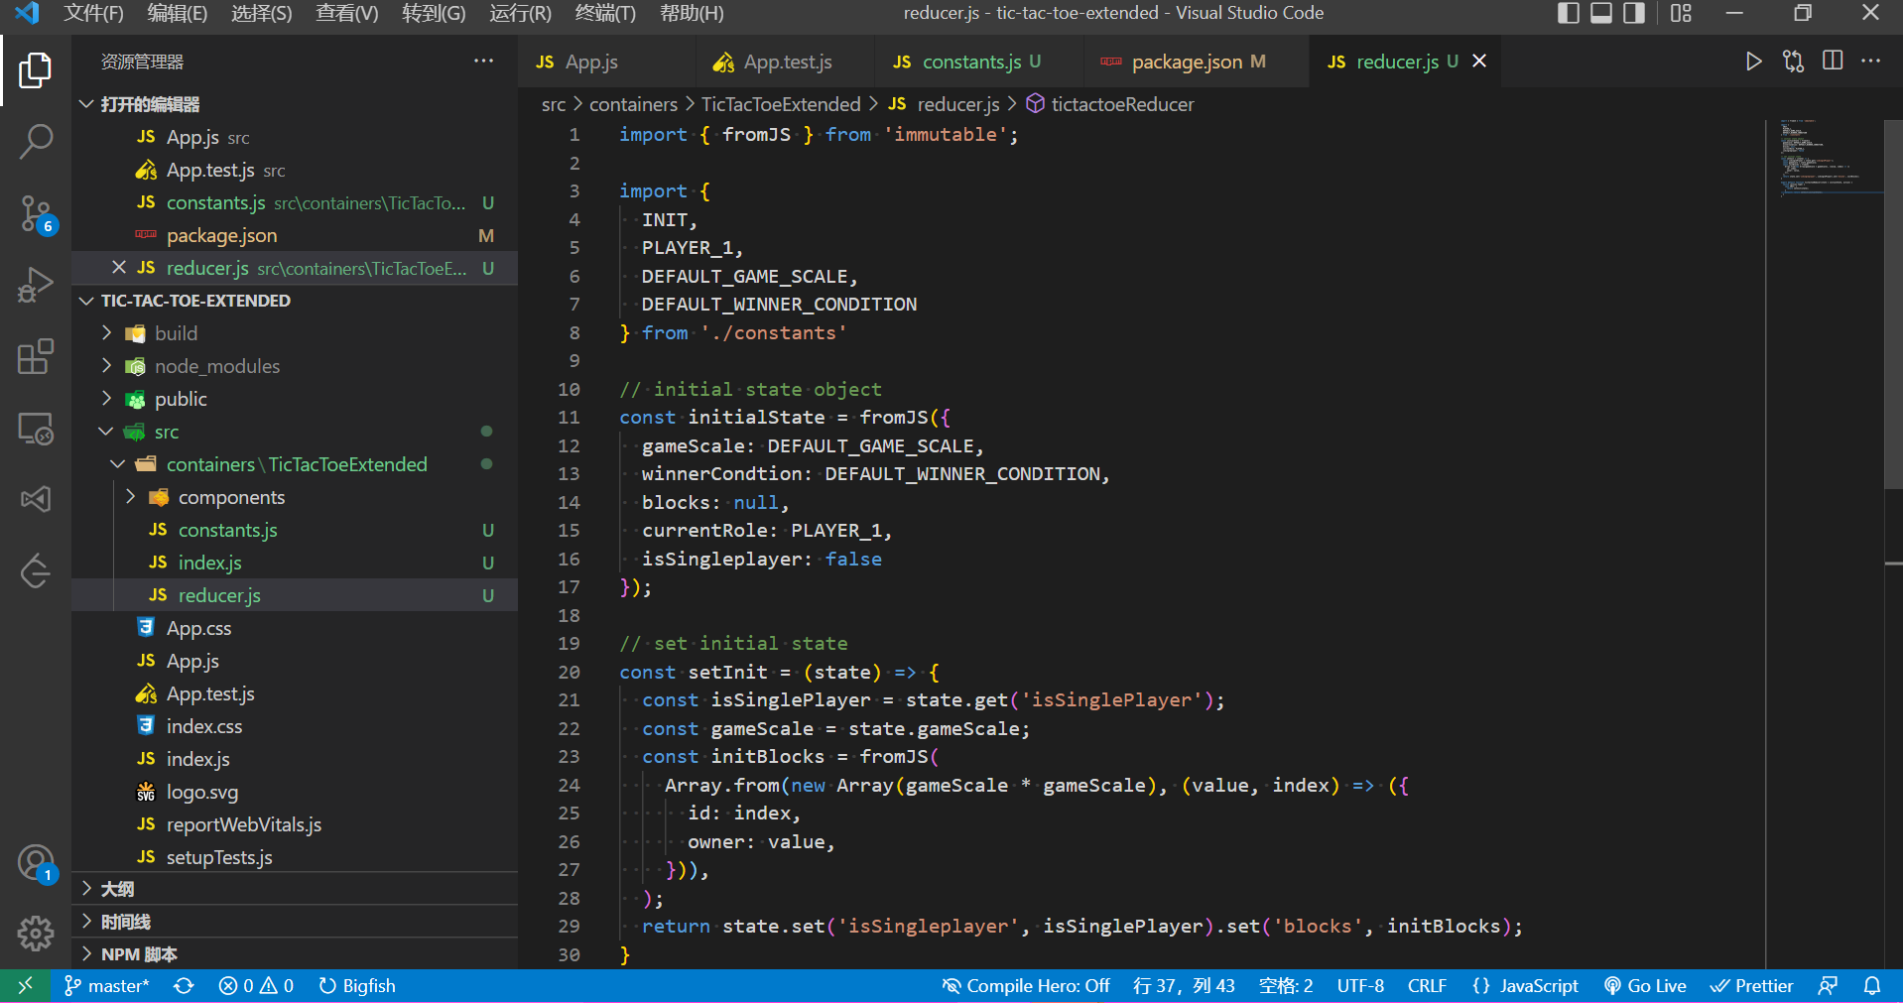This screenshot has width=1903, height=1003.
Task: Open the Extensions view
Action: (36, 356)
